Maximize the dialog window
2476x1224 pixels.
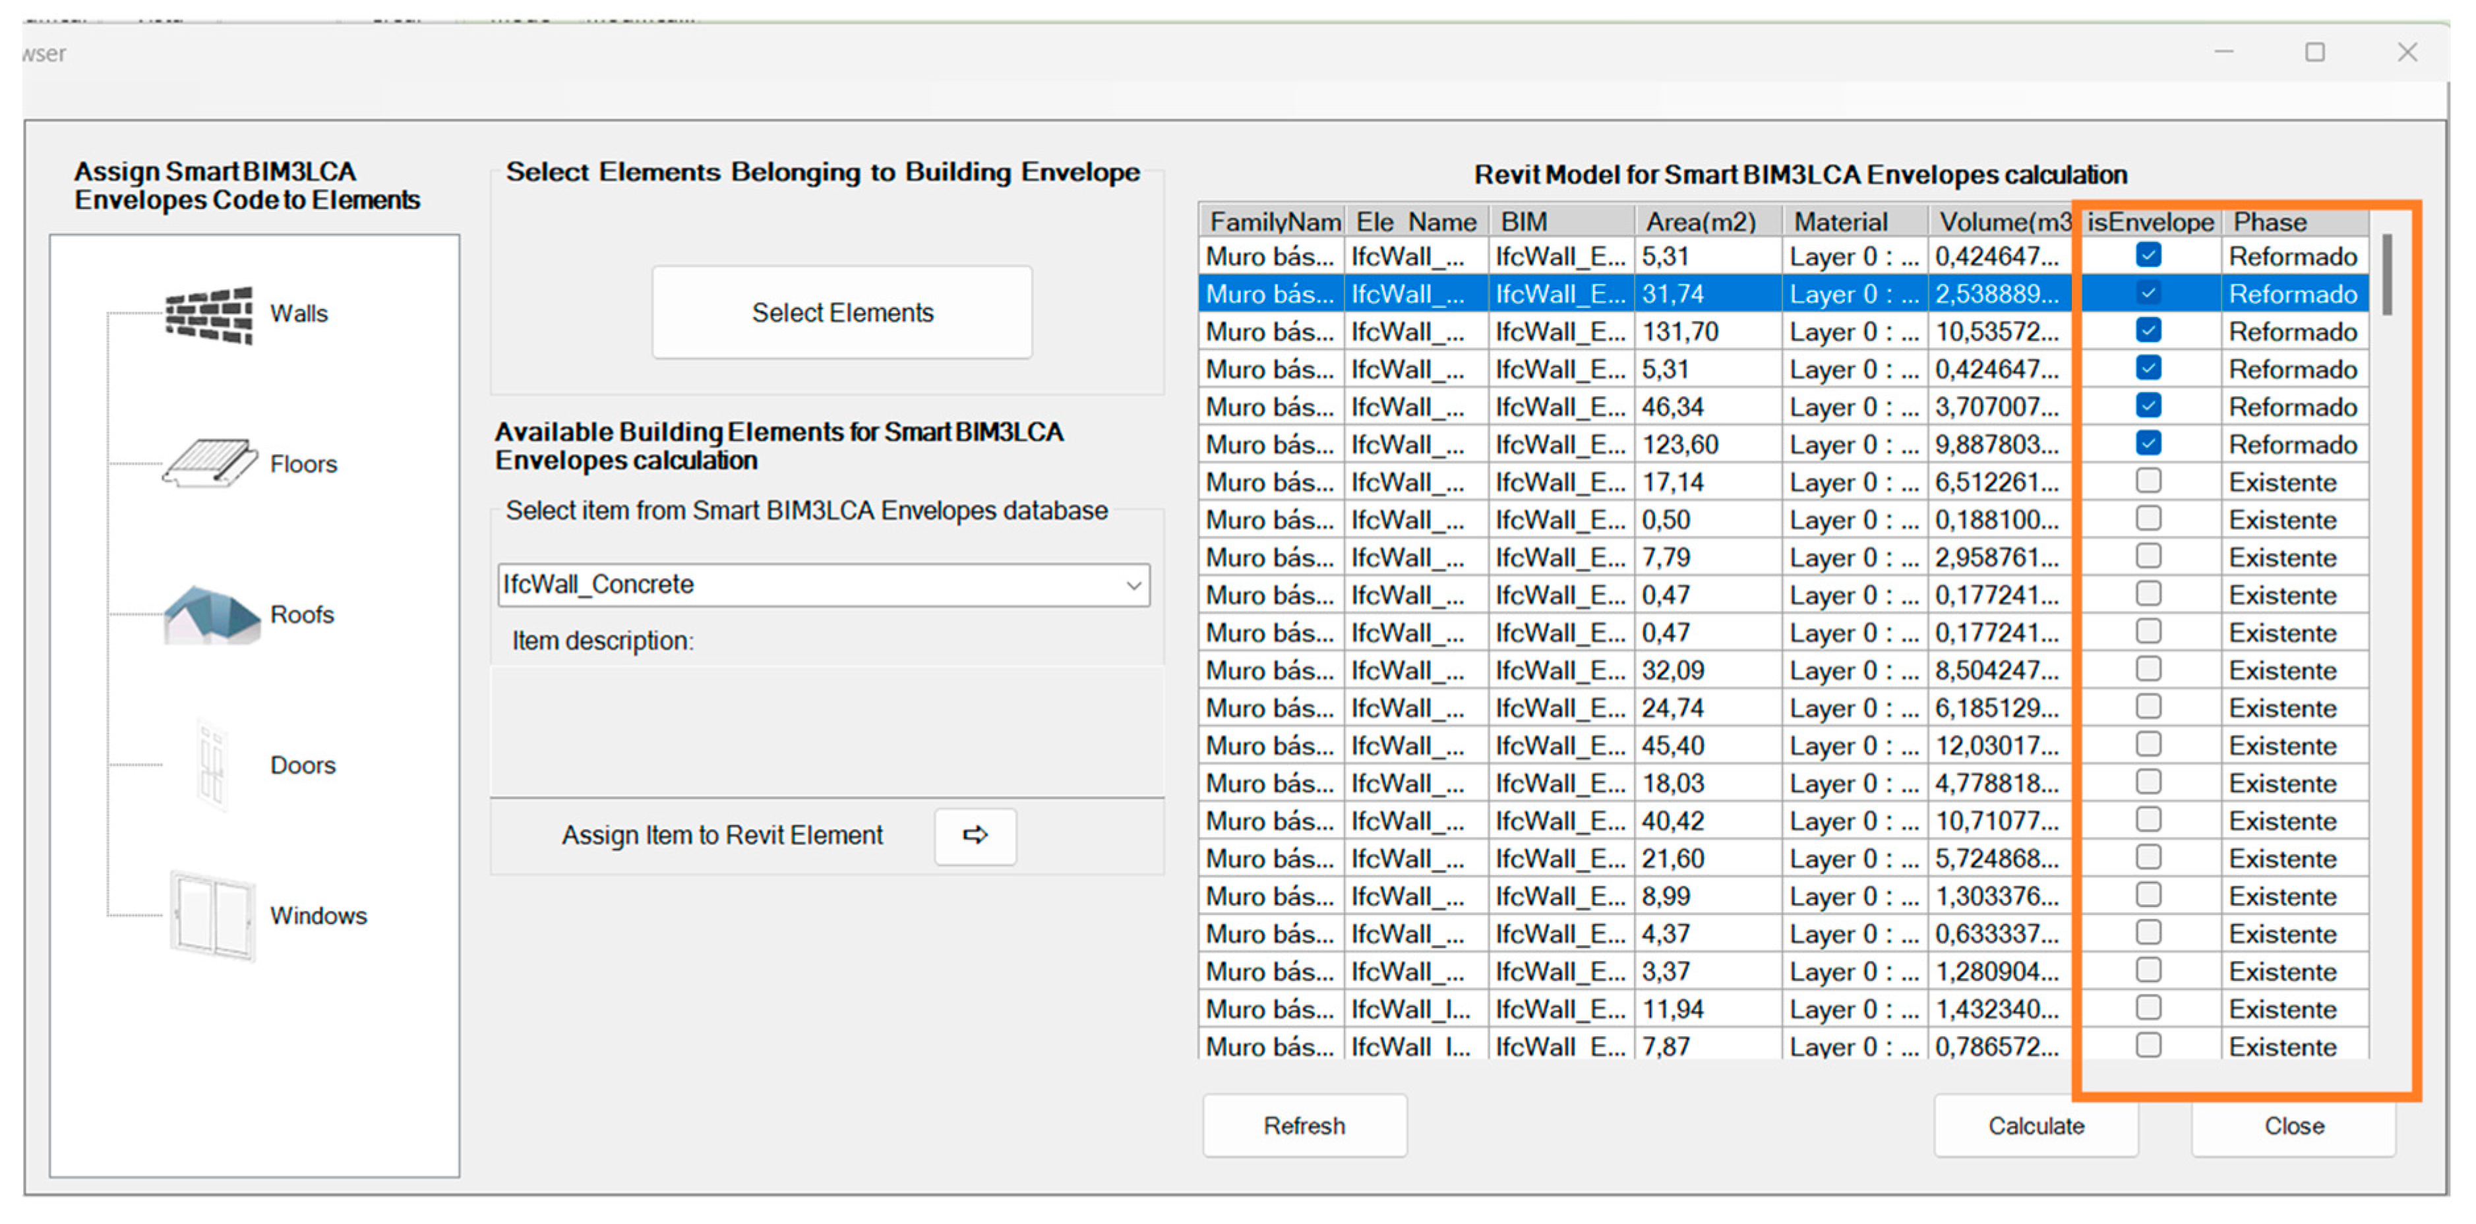2314,52
